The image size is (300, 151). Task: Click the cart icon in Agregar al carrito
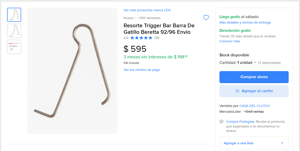coord(237,91)
